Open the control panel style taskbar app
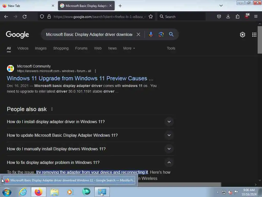This screenshot has width=262, height=197. click(x=102, y=192)
